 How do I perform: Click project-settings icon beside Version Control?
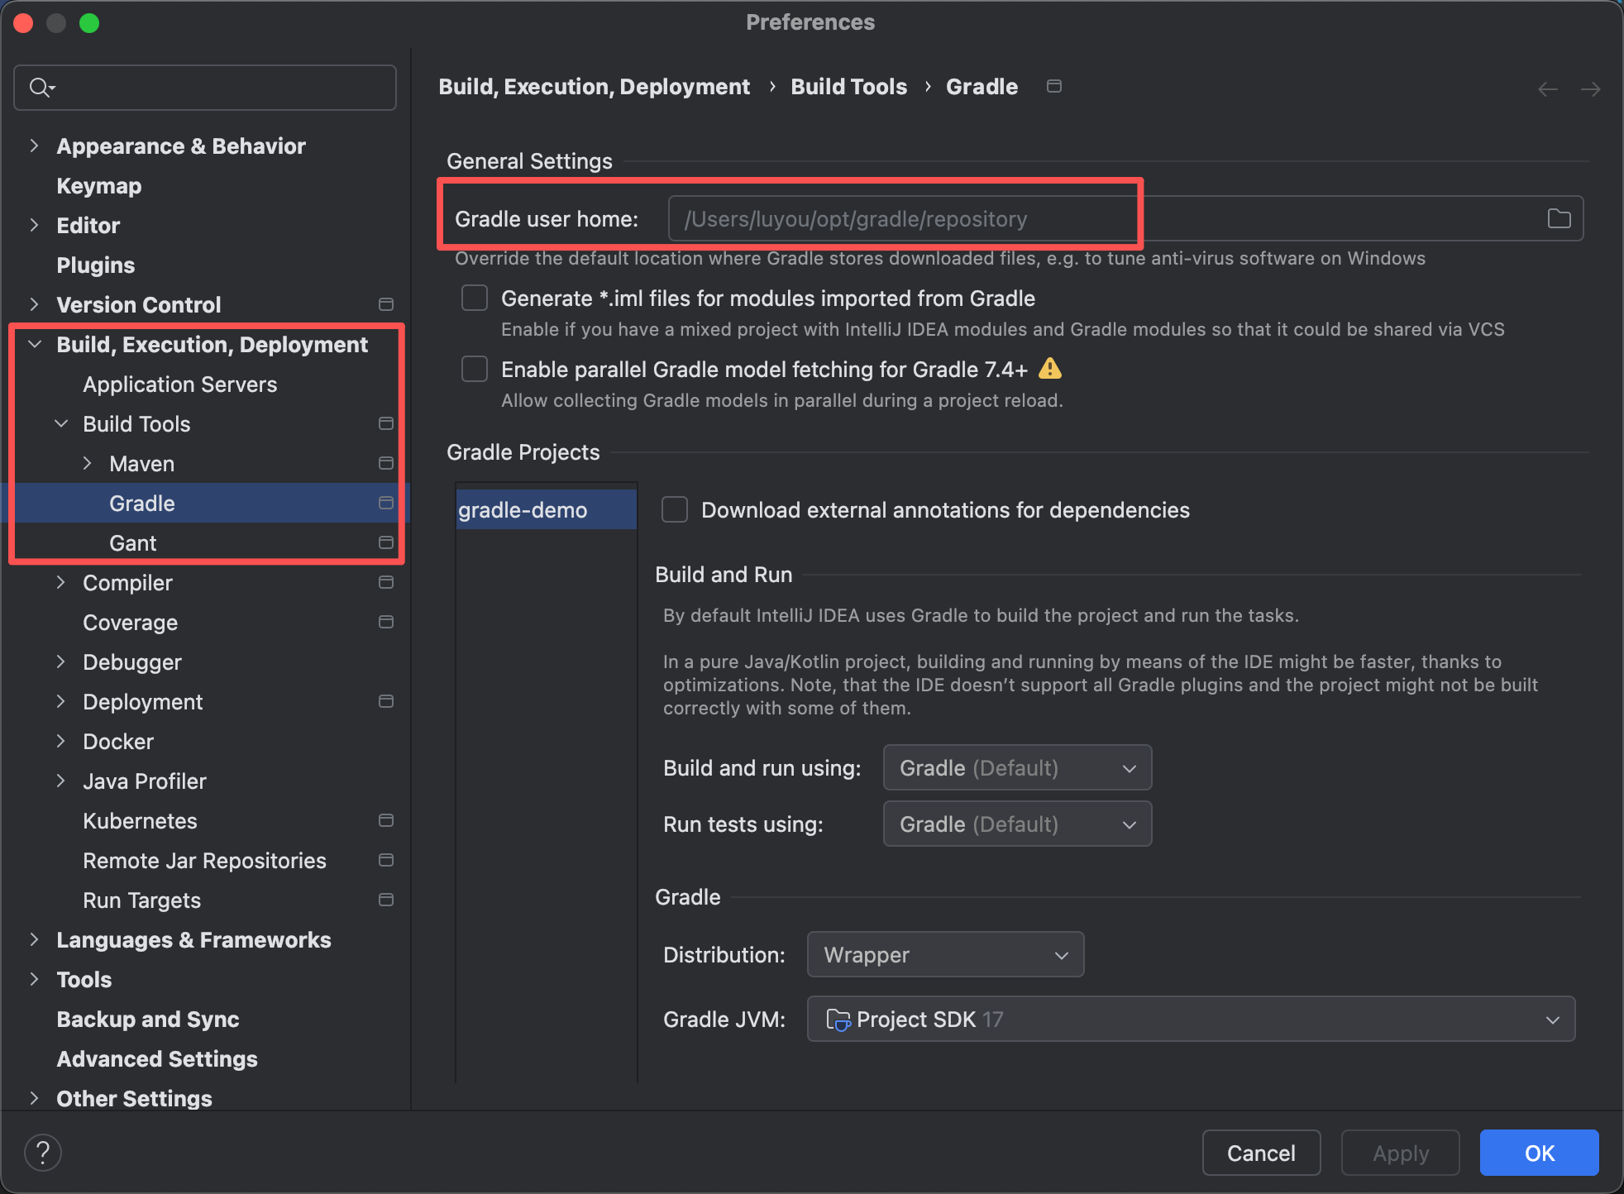385,304
